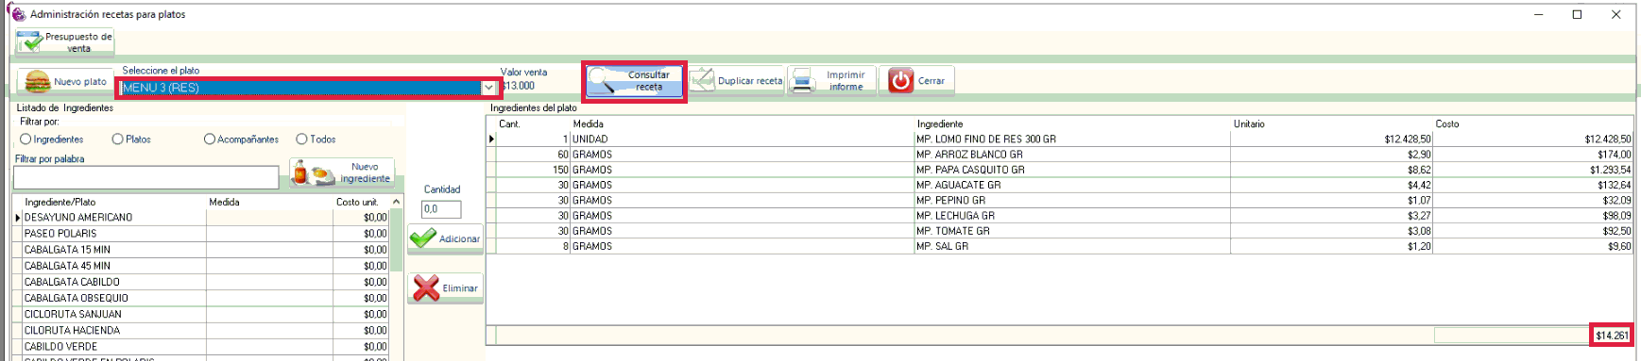The width and height of the screenshot is (1641, 361).
Task: Click the Duplicar receta icon
Action: 701,81
